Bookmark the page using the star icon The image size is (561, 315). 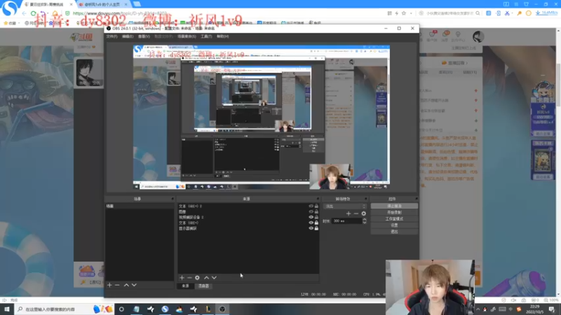pyautogui.click(x=404, y=13)
